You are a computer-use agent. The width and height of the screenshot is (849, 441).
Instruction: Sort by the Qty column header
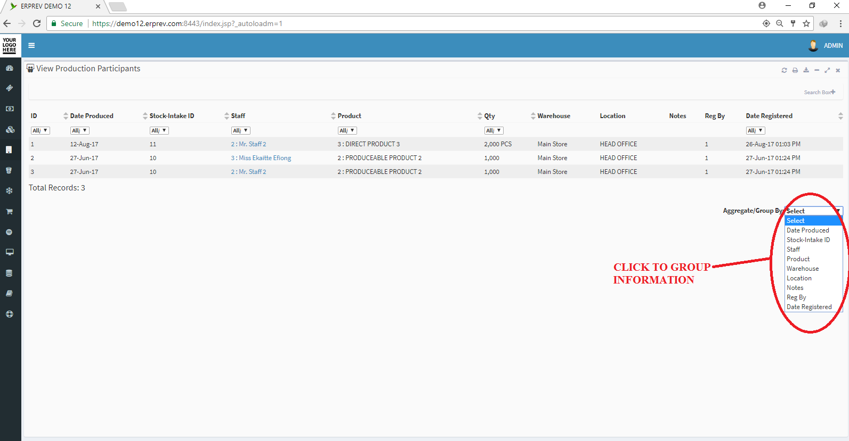(x=490, y=116)
